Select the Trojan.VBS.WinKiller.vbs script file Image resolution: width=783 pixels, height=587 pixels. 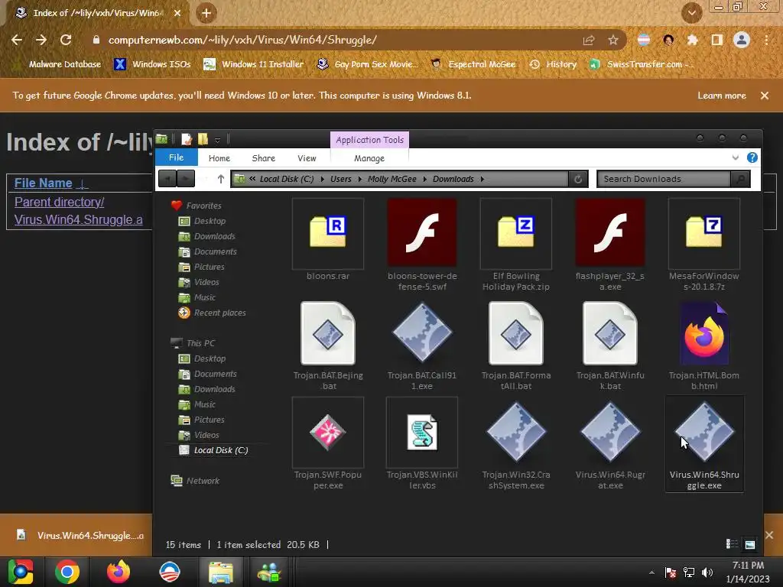click(422, 444)
